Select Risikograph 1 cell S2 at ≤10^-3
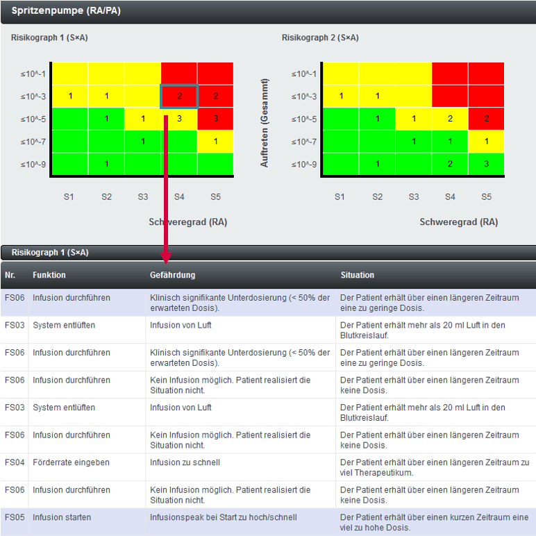Screen dimensions: 536x536 (x=106, y=97)
